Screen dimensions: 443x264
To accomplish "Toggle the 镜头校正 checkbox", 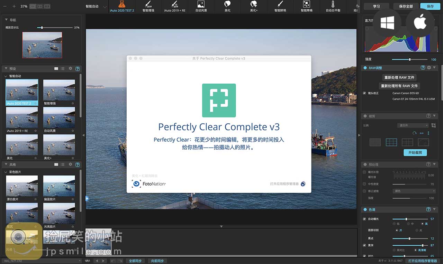I will [x=364, y=93].
